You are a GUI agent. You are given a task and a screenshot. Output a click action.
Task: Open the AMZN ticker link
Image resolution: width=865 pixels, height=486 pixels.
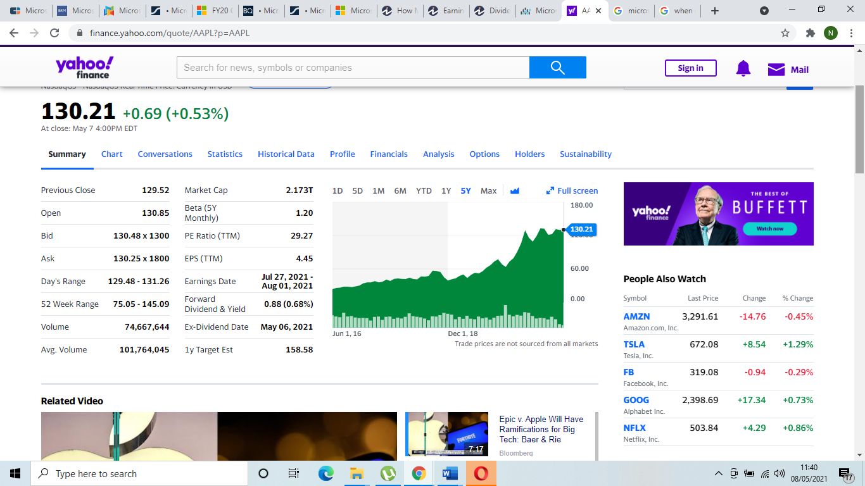(636, 316)
